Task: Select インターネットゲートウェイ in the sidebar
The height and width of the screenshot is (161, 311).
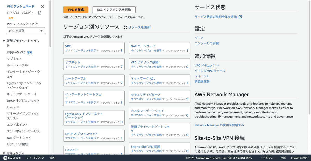Action: click(24, 74)
